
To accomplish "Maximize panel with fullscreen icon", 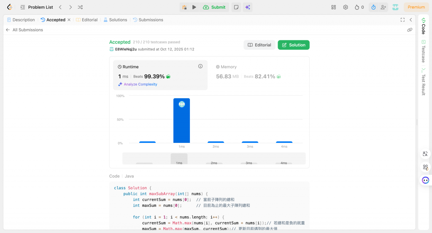I will pyautogui.click(x=402, y=20).
